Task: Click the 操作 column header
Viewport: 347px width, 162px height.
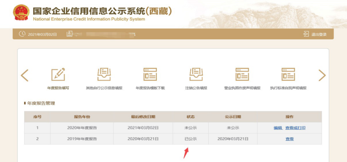Action: point(289,117)
